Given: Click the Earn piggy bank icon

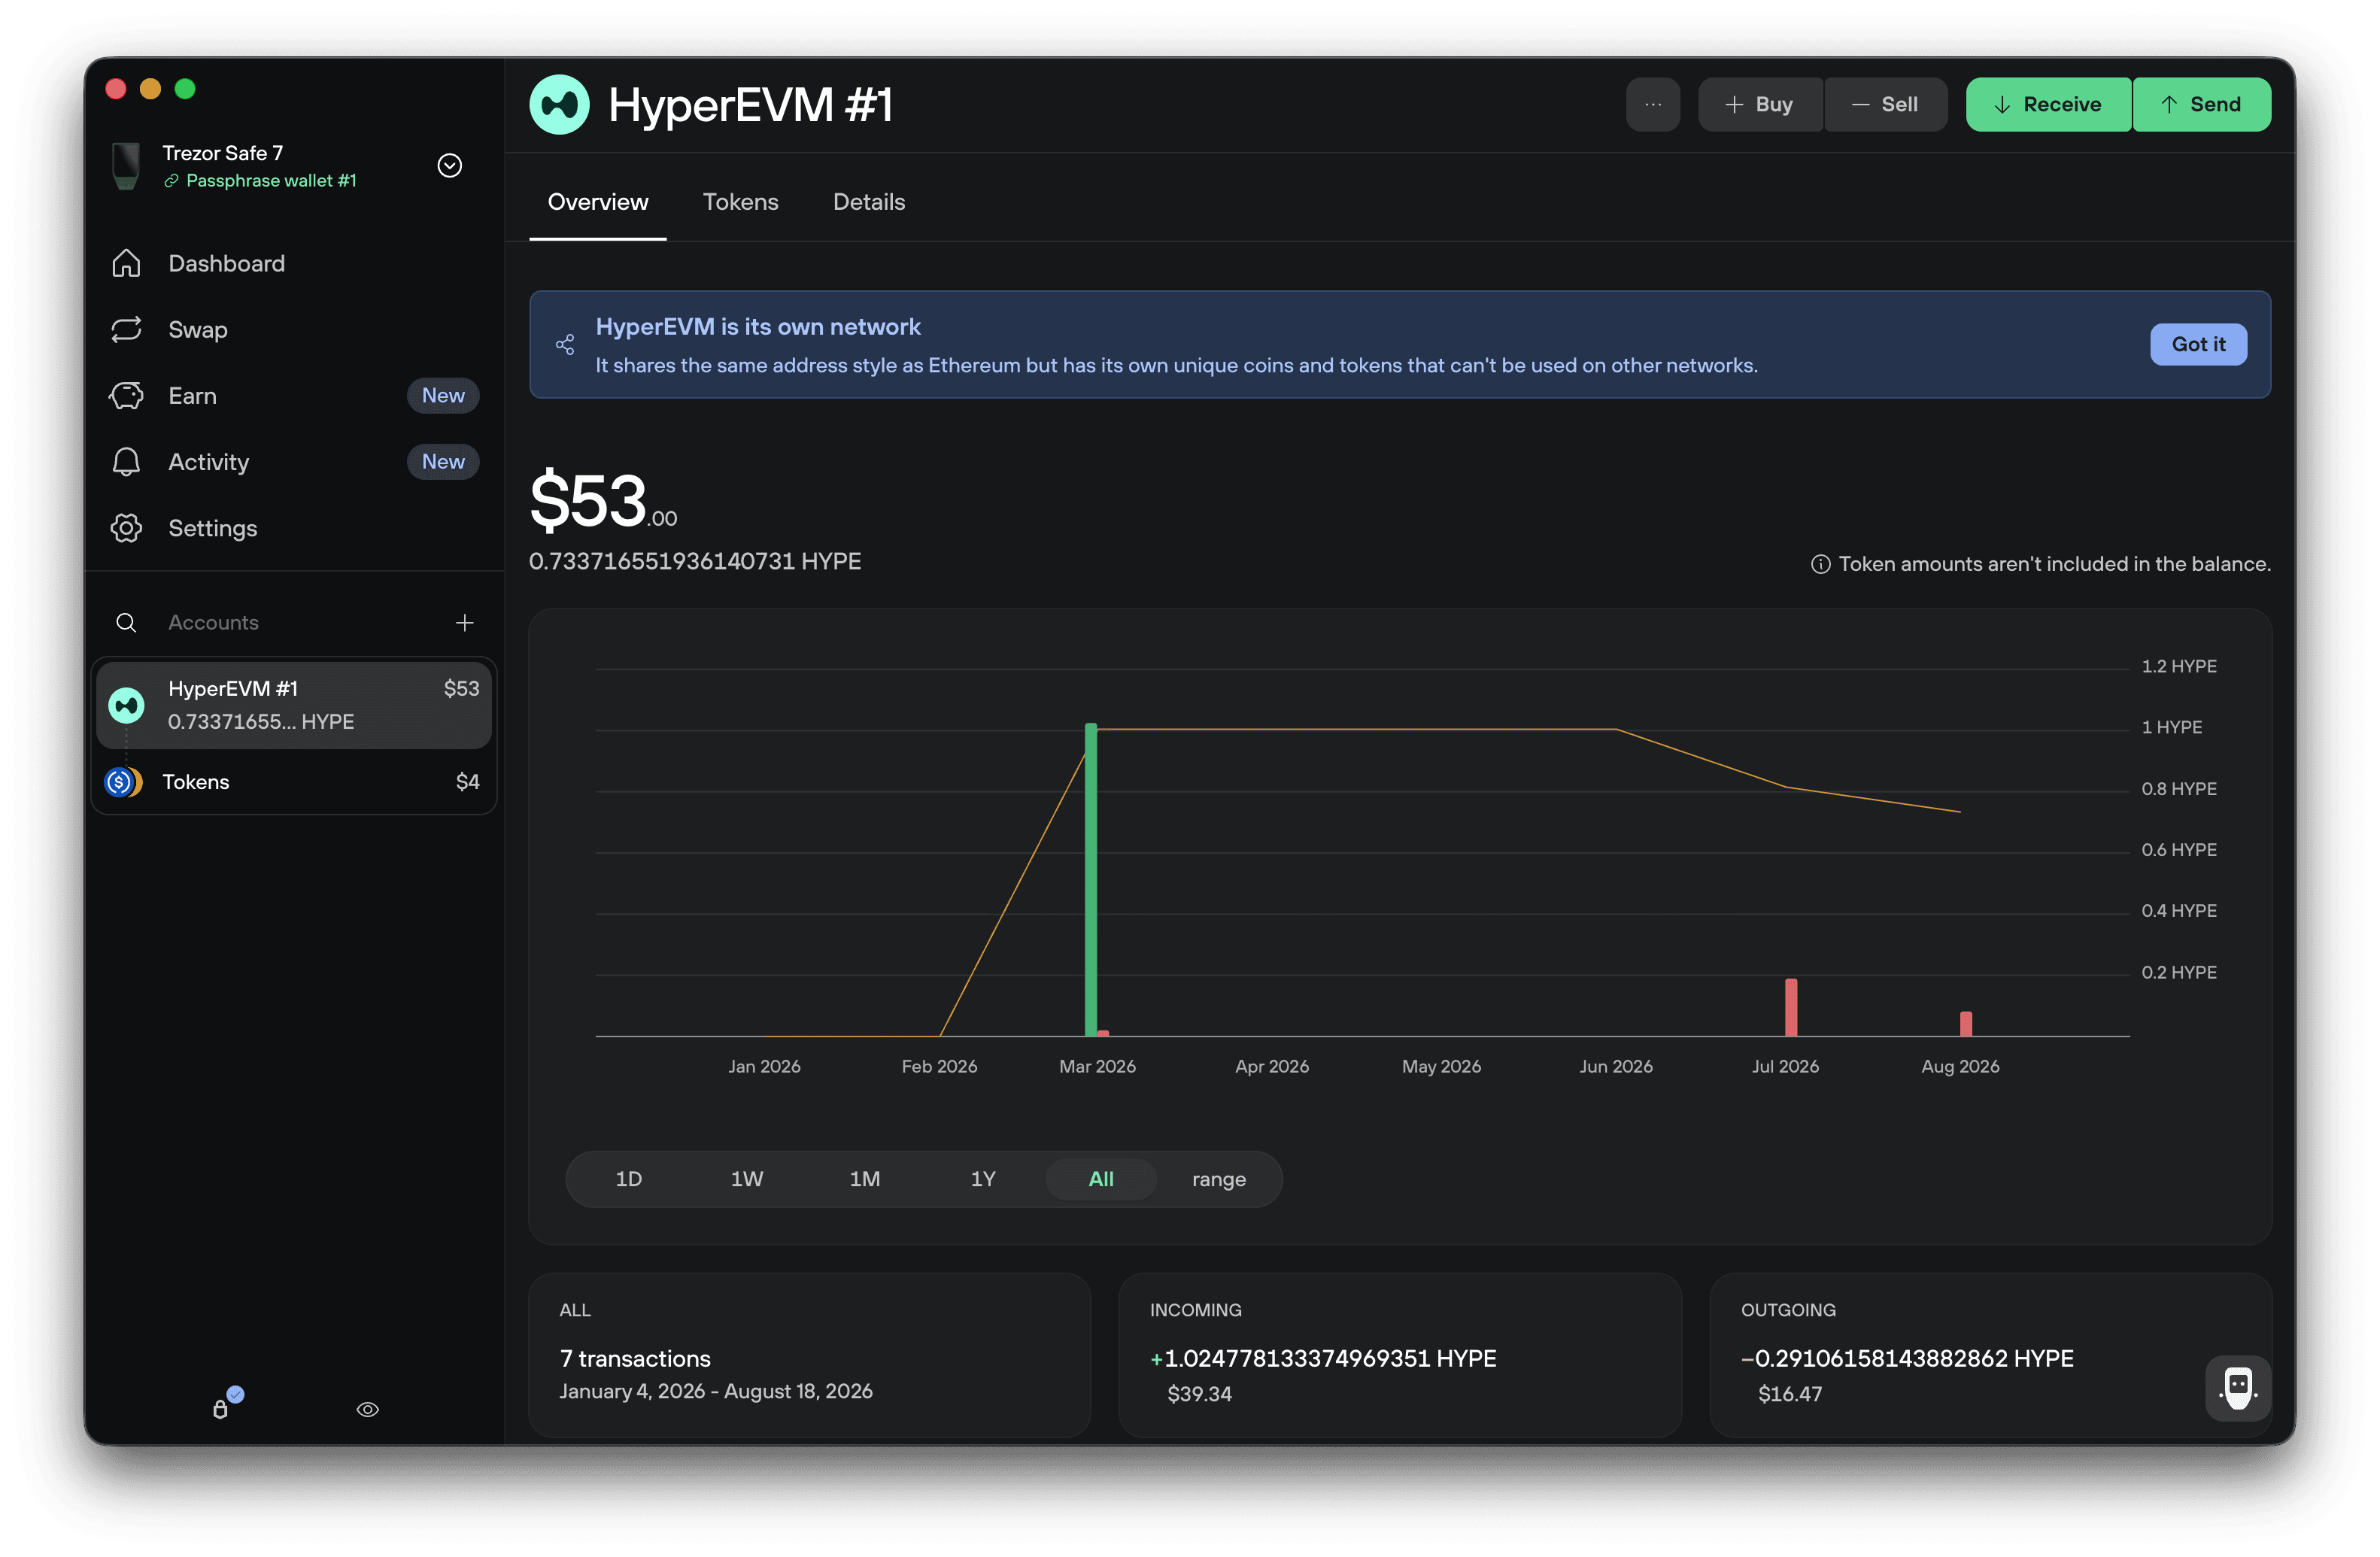Looking at the screenshot, I should point(126,395).
